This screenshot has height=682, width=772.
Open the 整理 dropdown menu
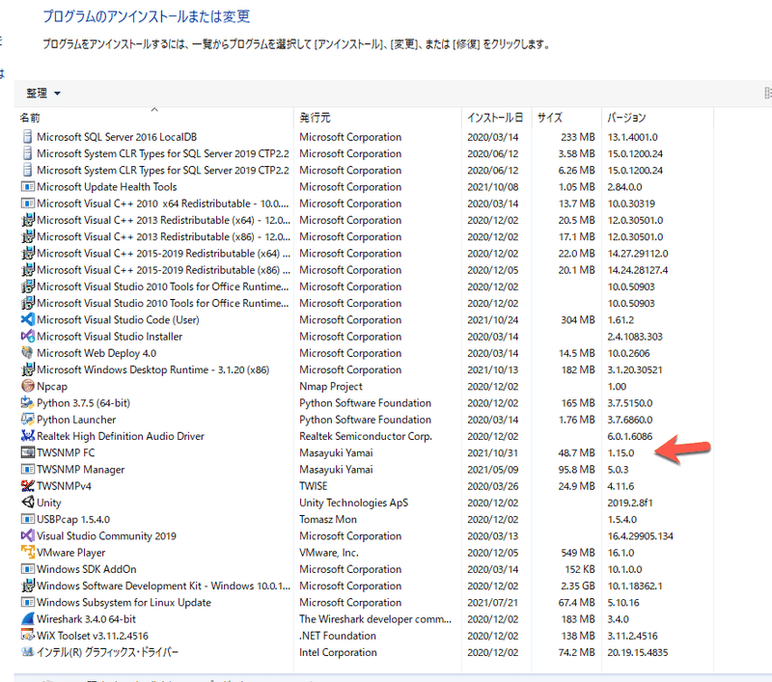click(x=43, y=93)
